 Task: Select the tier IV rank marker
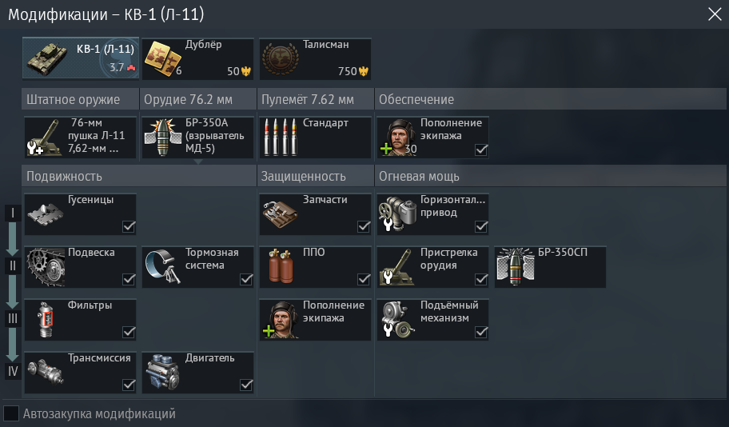13,371
